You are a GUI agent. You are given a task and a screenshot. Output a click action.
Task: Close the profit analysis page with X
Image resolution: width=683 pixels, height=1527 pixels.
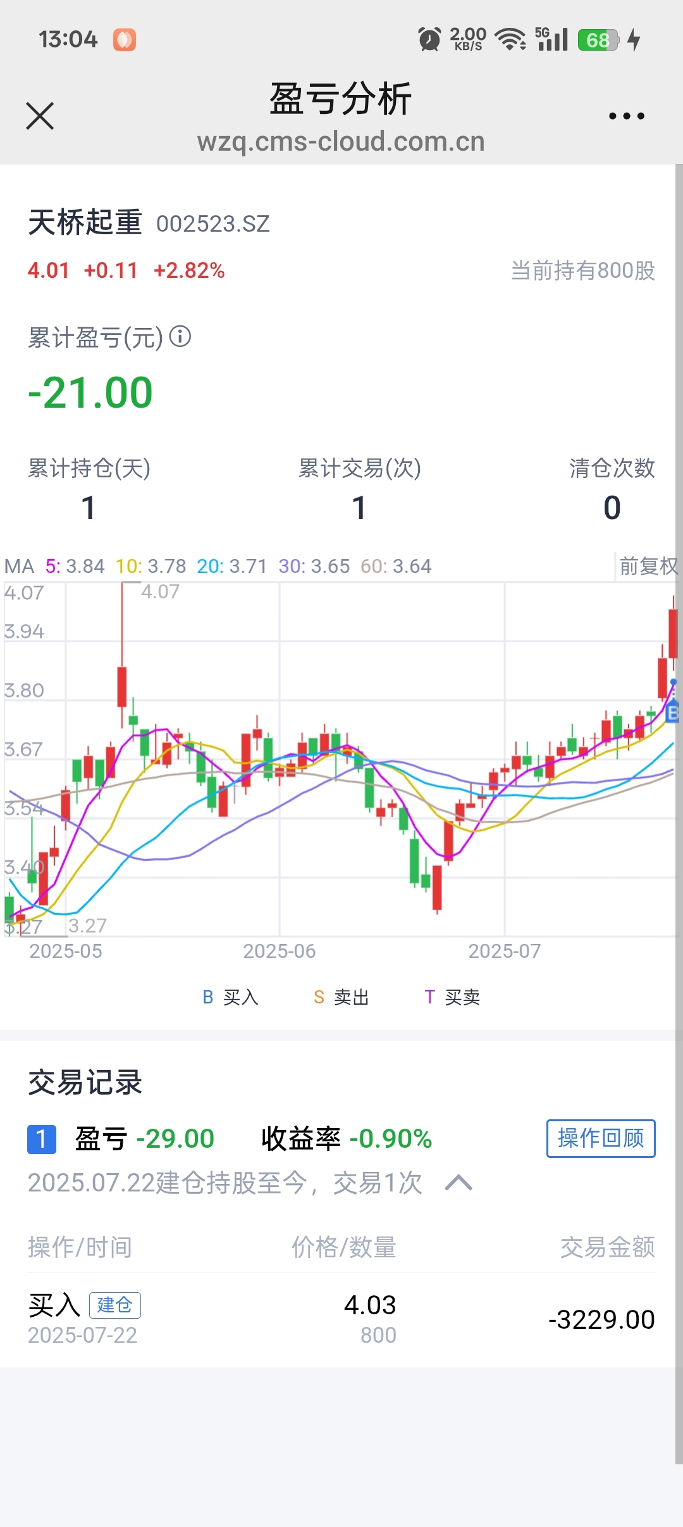pyautogui.click(x=40, y=116)
